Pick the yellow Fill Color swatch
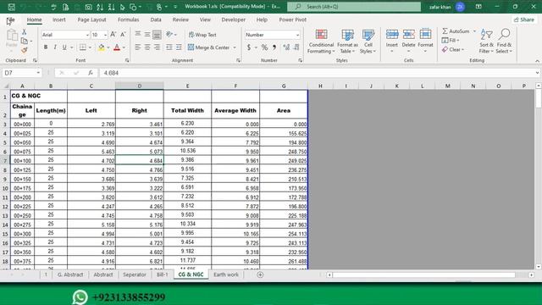 (102, 47)
